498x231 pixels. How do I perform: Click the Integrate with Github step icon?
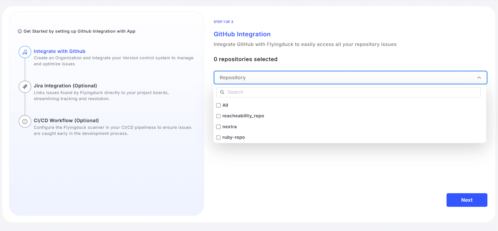[x=25, y=52]
